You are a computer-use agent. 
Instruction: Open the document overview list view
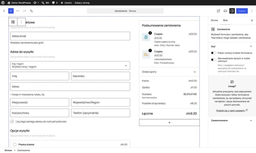[x=31, y=11]
